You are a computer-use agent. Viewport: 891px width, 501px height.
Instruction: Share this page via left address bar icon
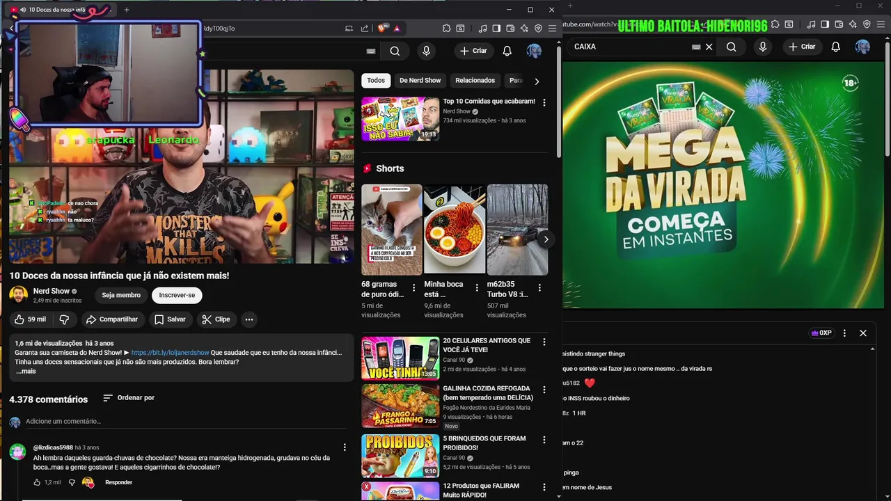coord(365,29)
